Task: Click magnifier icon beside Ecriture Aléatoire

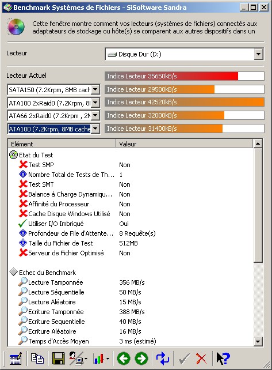Action: [x=23, y=331]
